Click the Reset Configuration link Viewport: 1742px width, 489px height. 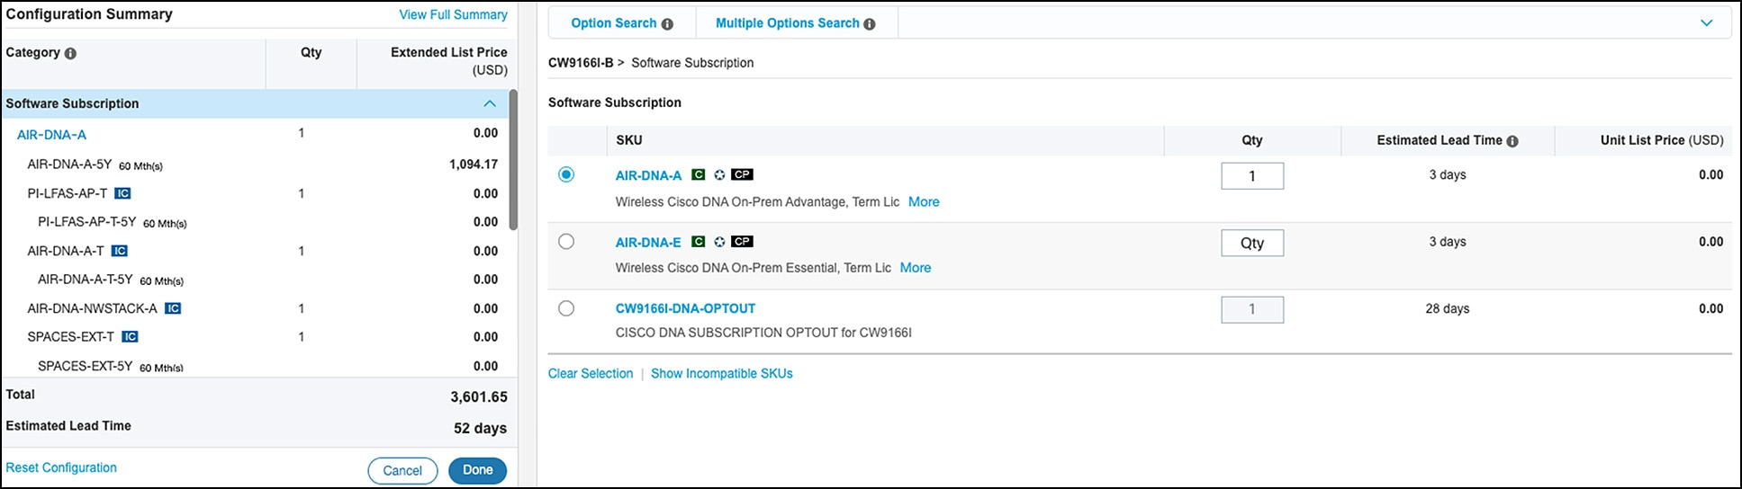pos(61,467)
